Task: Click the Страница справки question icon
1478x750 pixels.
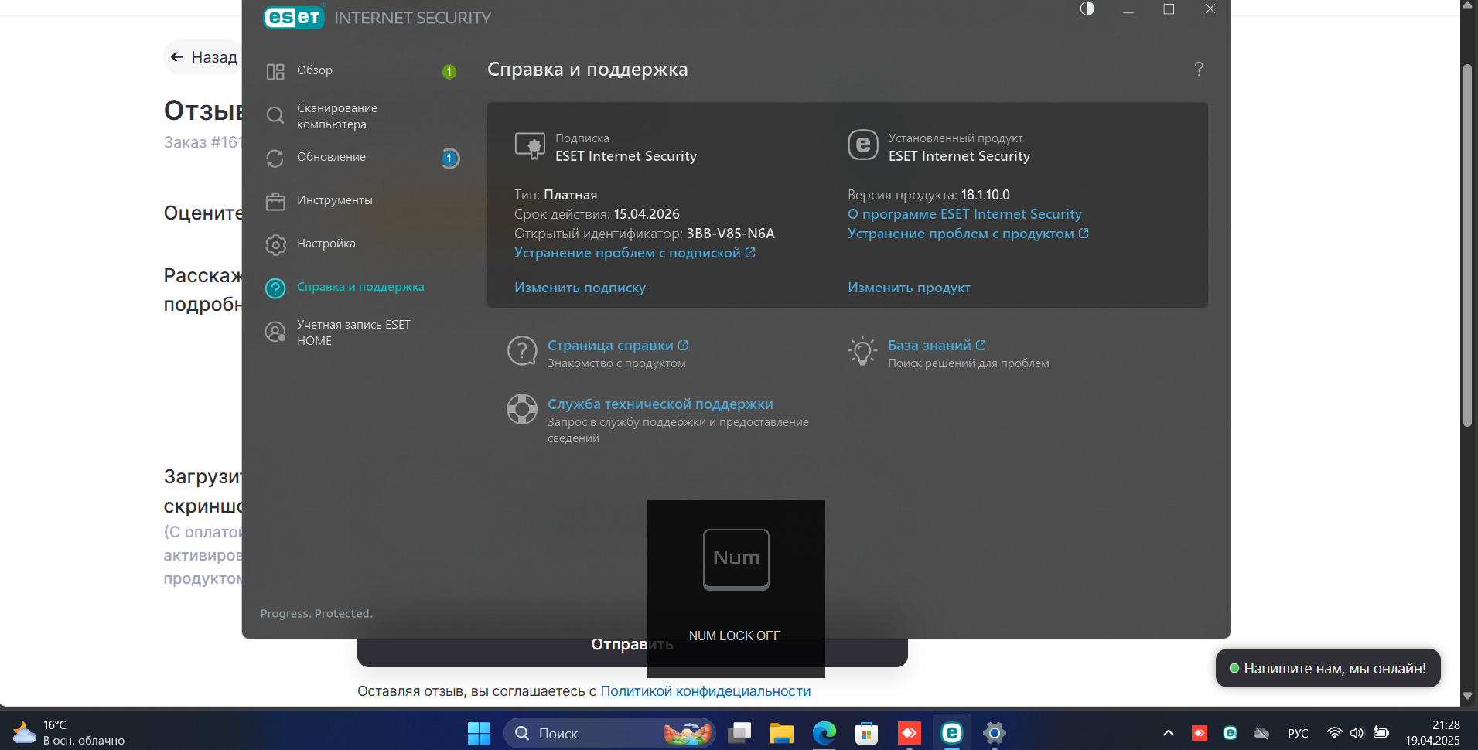Action: click(522, 350)
